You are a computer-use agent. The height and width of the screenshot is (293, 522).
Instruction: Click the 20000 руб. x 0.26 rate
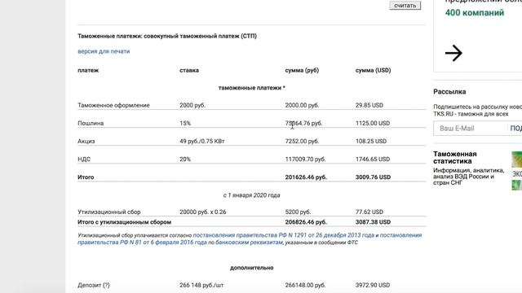pyautogui.click(x=203, y=212)
